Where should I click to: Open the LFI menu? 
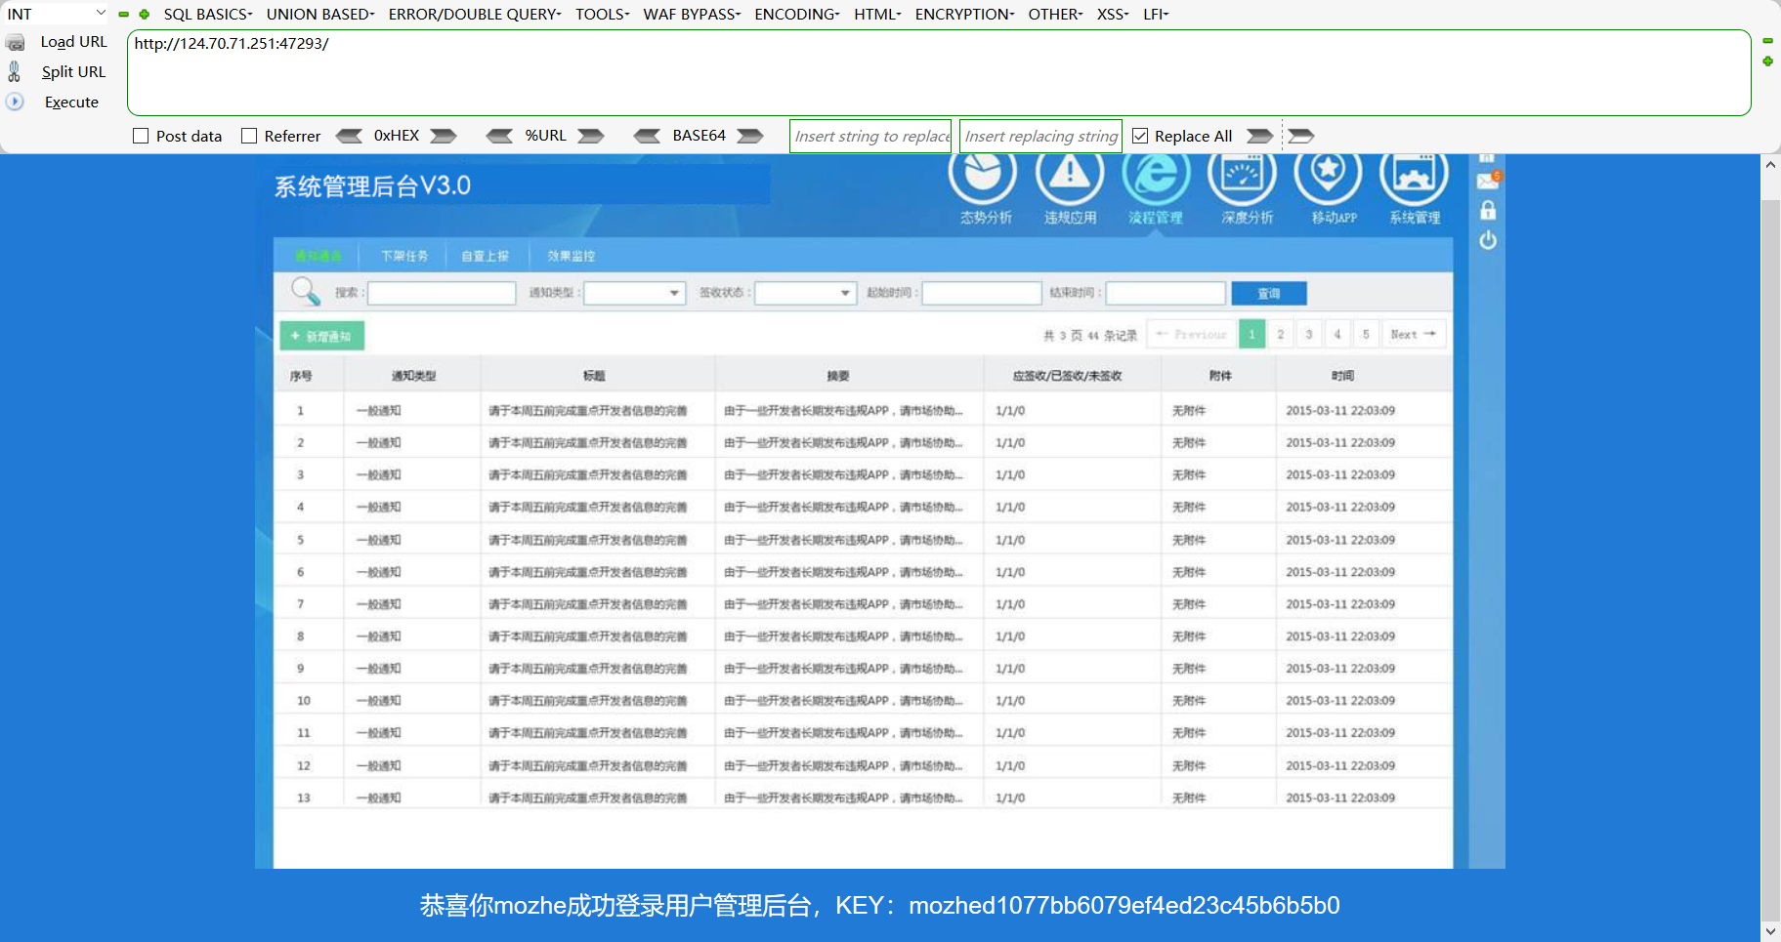coord(1156,14)
